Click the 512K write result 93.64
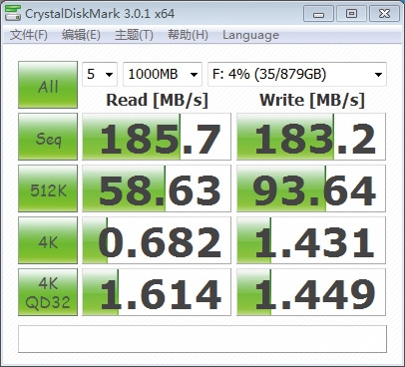The width and height of the screenshot is (405, 367). click(x=311, y=188)
